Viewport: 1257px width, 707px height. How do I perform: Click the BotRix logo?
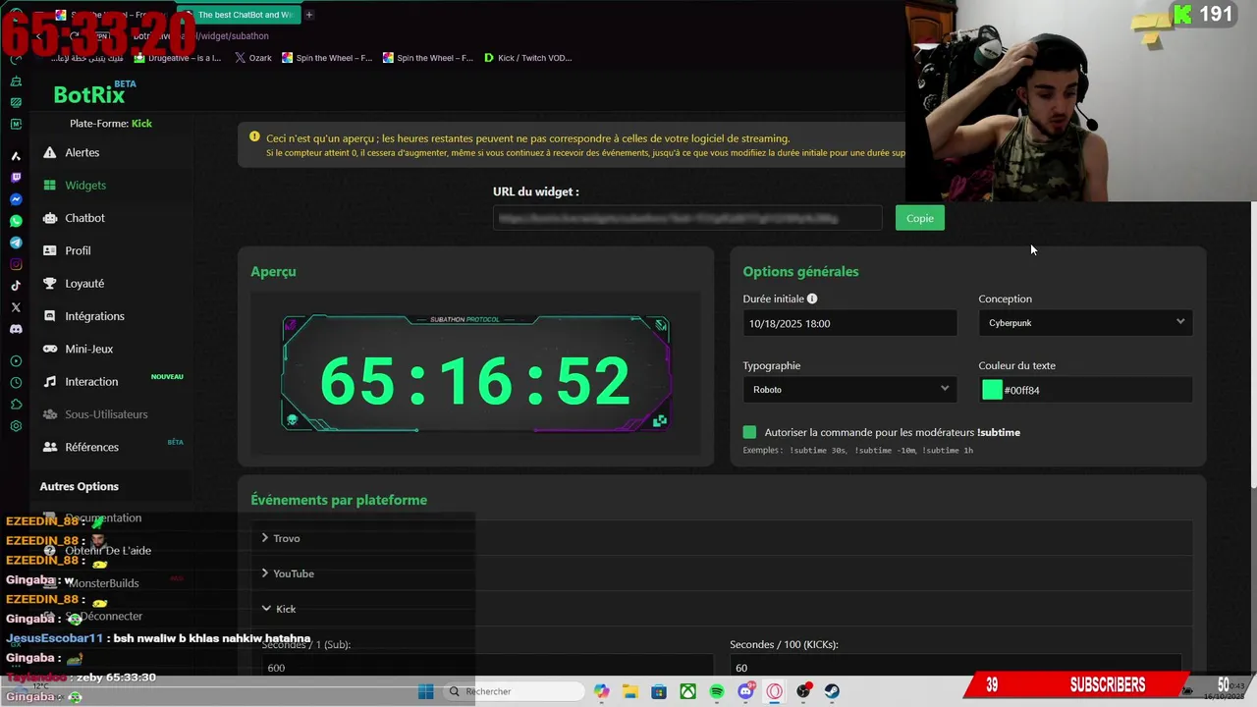click(x=89, y=94)
